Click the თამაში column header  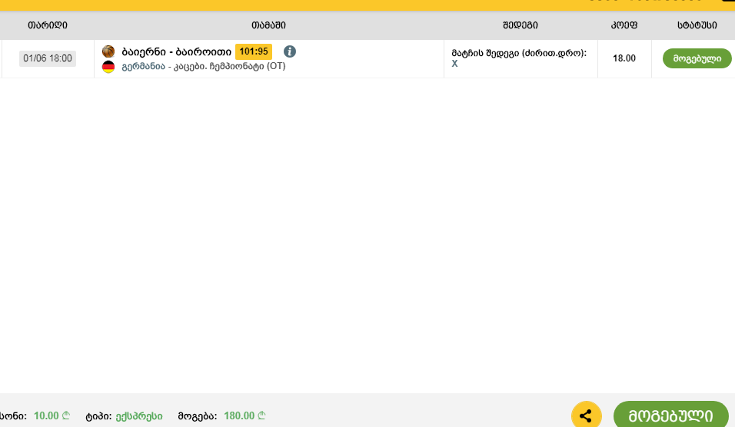click(x=268, y=25)
